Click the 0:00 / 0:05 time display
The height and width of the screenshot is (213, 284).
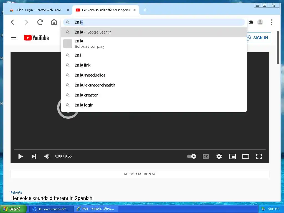click(x=64, y=156)
